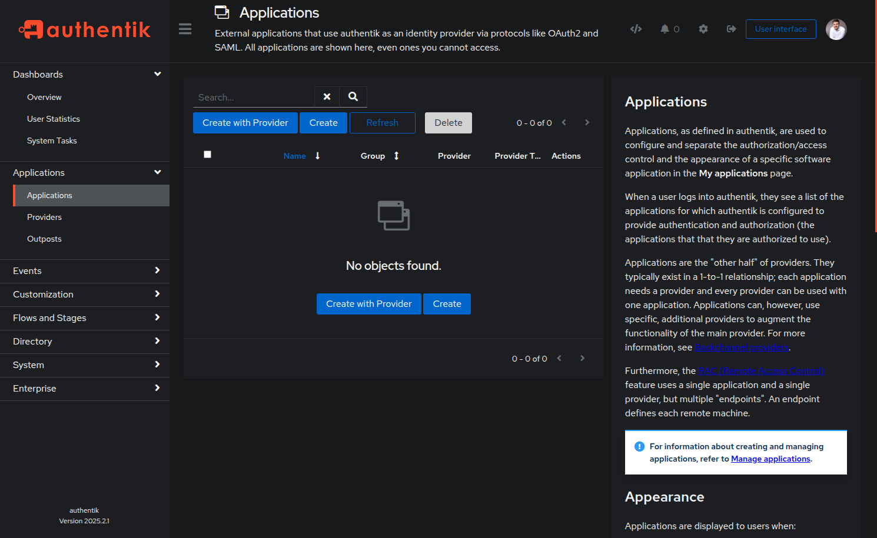Toggle the hamburger sidebar menu
Image resolution: width=877 pixels, height=538 pixels.
185,29
